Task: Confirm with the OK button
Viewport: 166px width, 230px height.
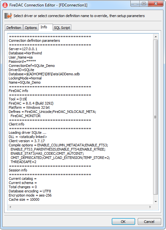Action: tap(123, 222)
